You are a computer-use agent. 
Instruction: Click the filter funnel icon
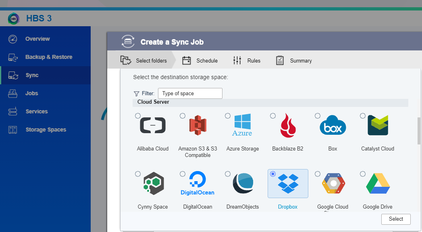pyautogui.click(x=137, y=94)
